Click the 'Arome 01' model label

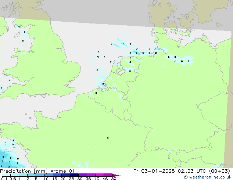[62, 171]
